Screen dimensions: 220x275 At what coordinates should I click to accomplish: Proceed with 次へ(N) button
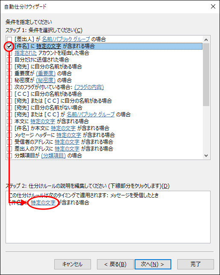153,264
